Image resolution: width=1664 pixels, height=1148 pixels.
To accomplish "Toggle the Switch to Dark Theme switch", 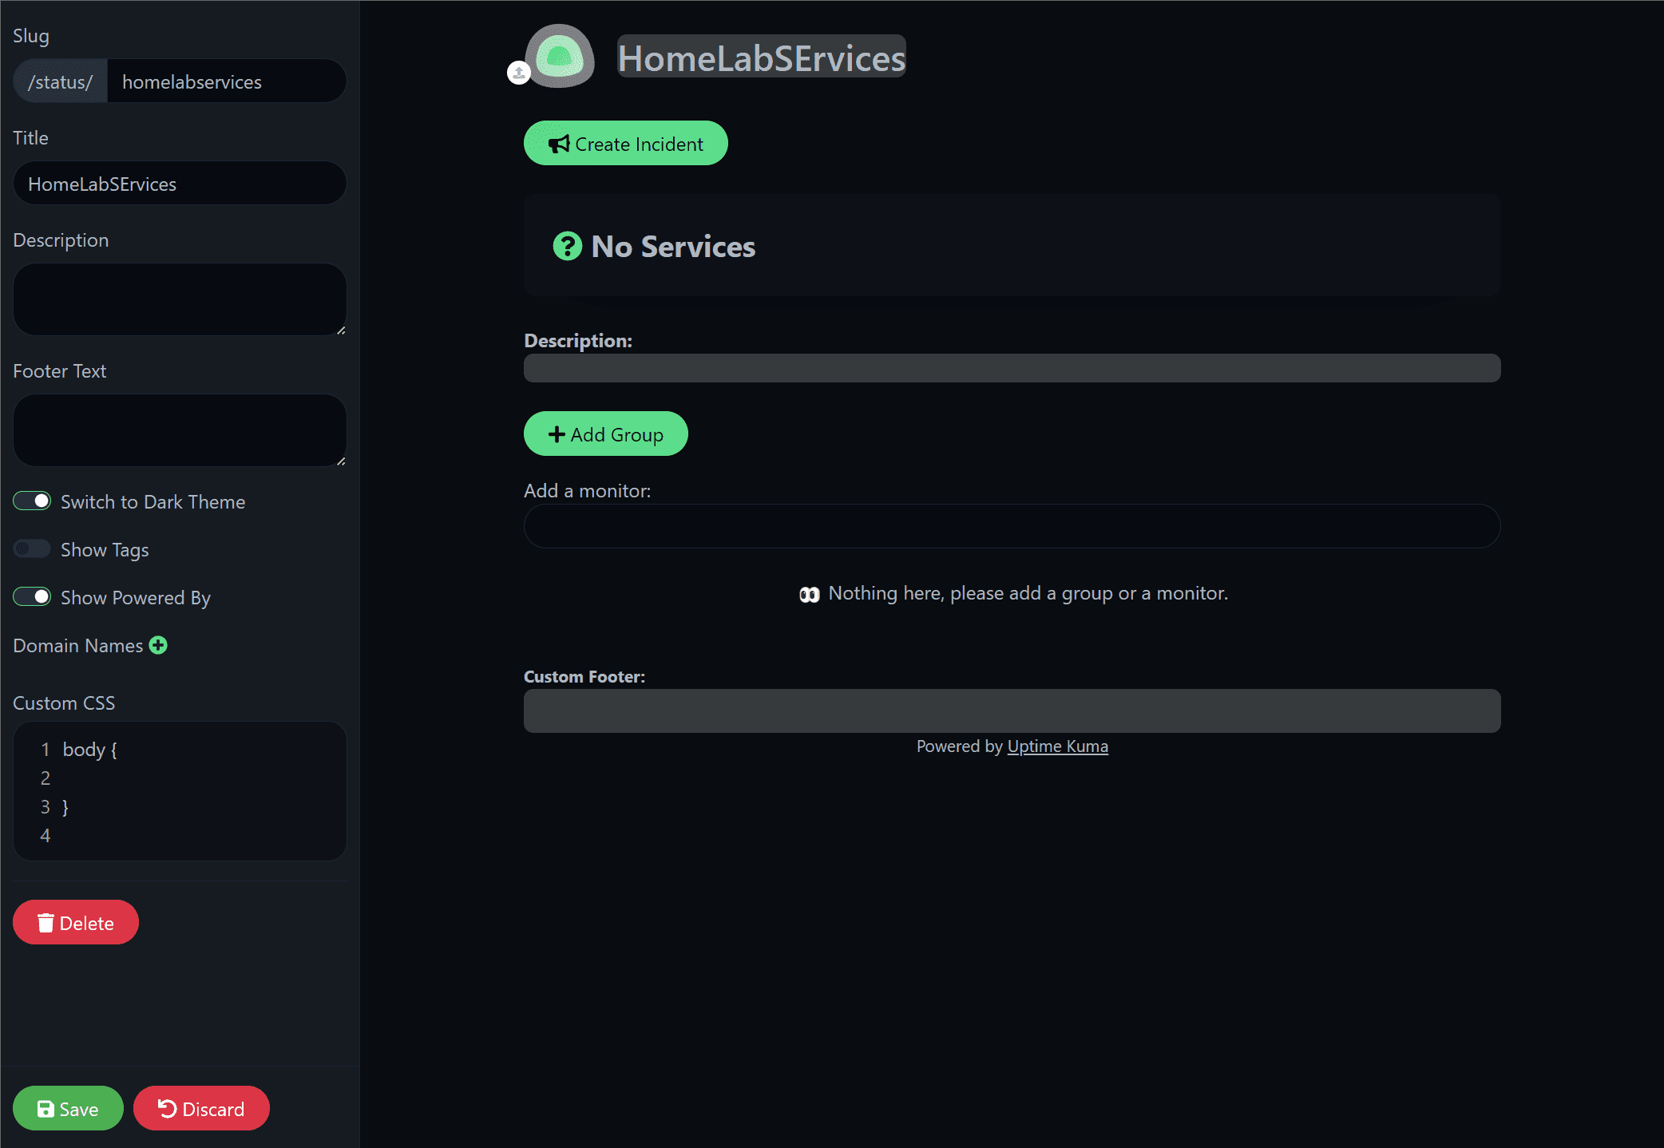I will click(x=32, y=501).
